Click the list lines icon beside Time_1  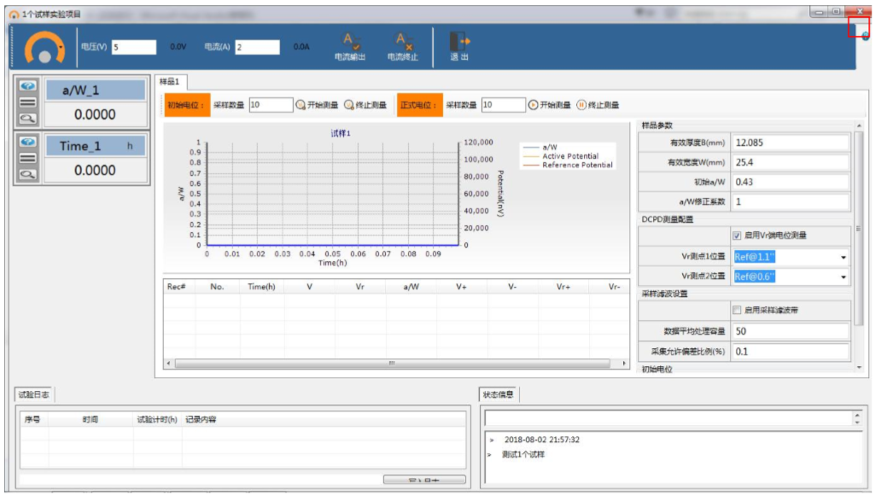click(x=28, y=158)
